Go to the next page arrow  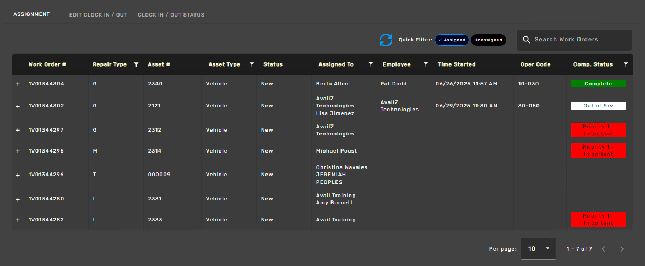(622, 249)
